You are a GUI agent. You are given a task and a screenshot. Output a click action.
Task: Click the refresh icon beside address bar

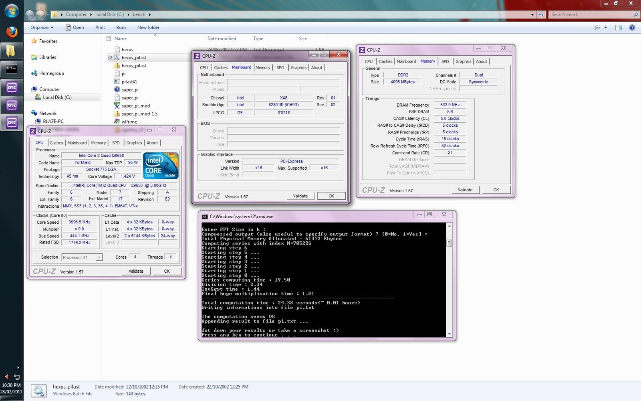(x=541, y=14)
